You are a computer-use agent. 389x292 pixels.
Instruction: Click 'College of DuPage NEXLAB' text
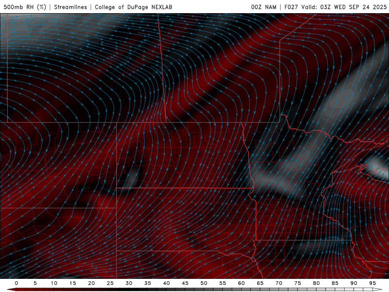coord(133,7)
